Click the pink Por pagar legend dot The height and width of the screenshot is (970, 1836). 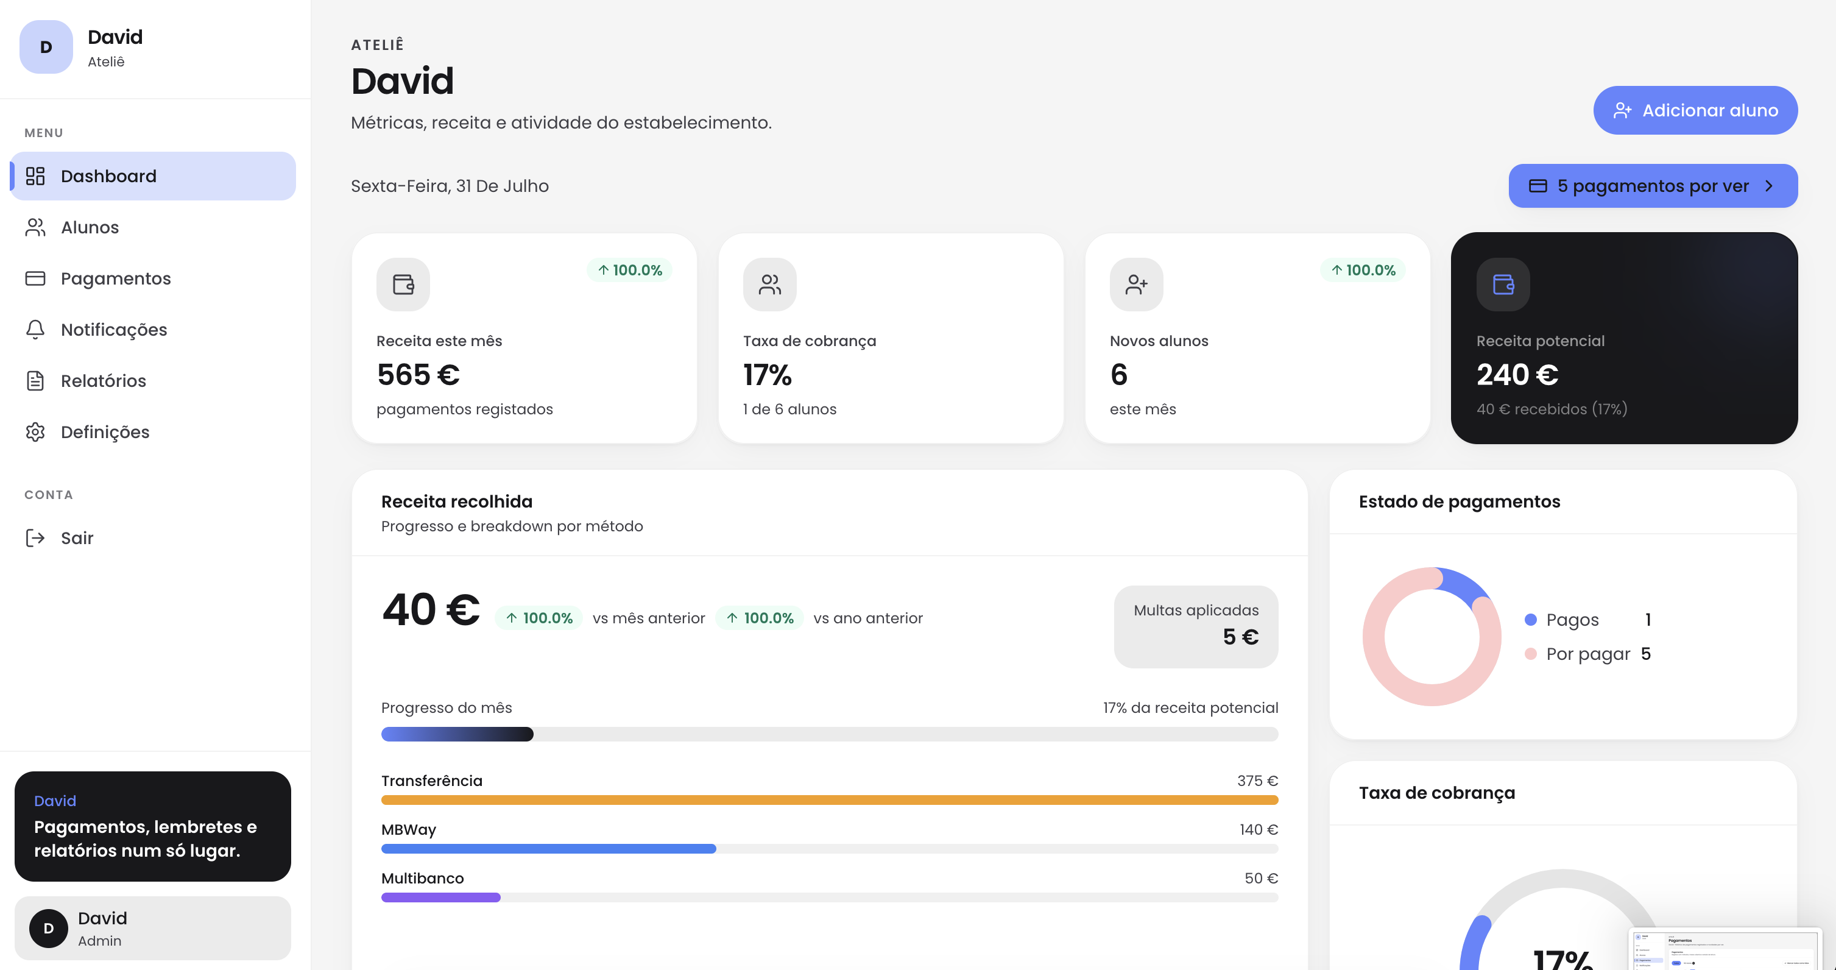tap(1530, 654)
